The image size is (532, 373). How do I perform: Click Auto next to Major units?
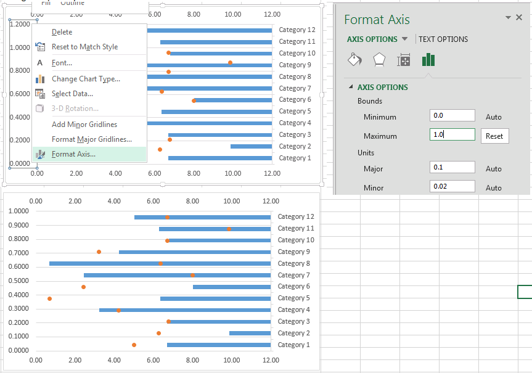[x=493, y=169]
